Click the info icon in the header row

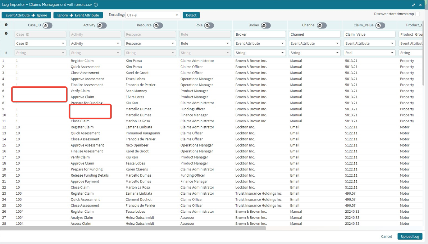tap(6, 25)
